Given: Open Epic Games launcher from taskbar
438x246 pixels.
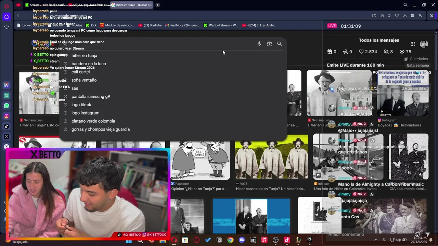Looking at the screenshot, I should [309, 240].
